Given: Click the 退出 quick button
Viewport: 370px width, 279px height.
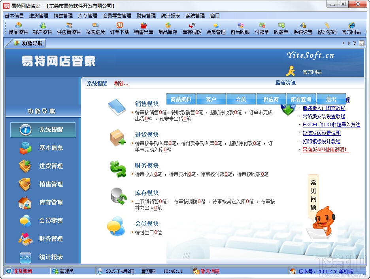Looking at the screenshot, I should (x=331, y=99).
